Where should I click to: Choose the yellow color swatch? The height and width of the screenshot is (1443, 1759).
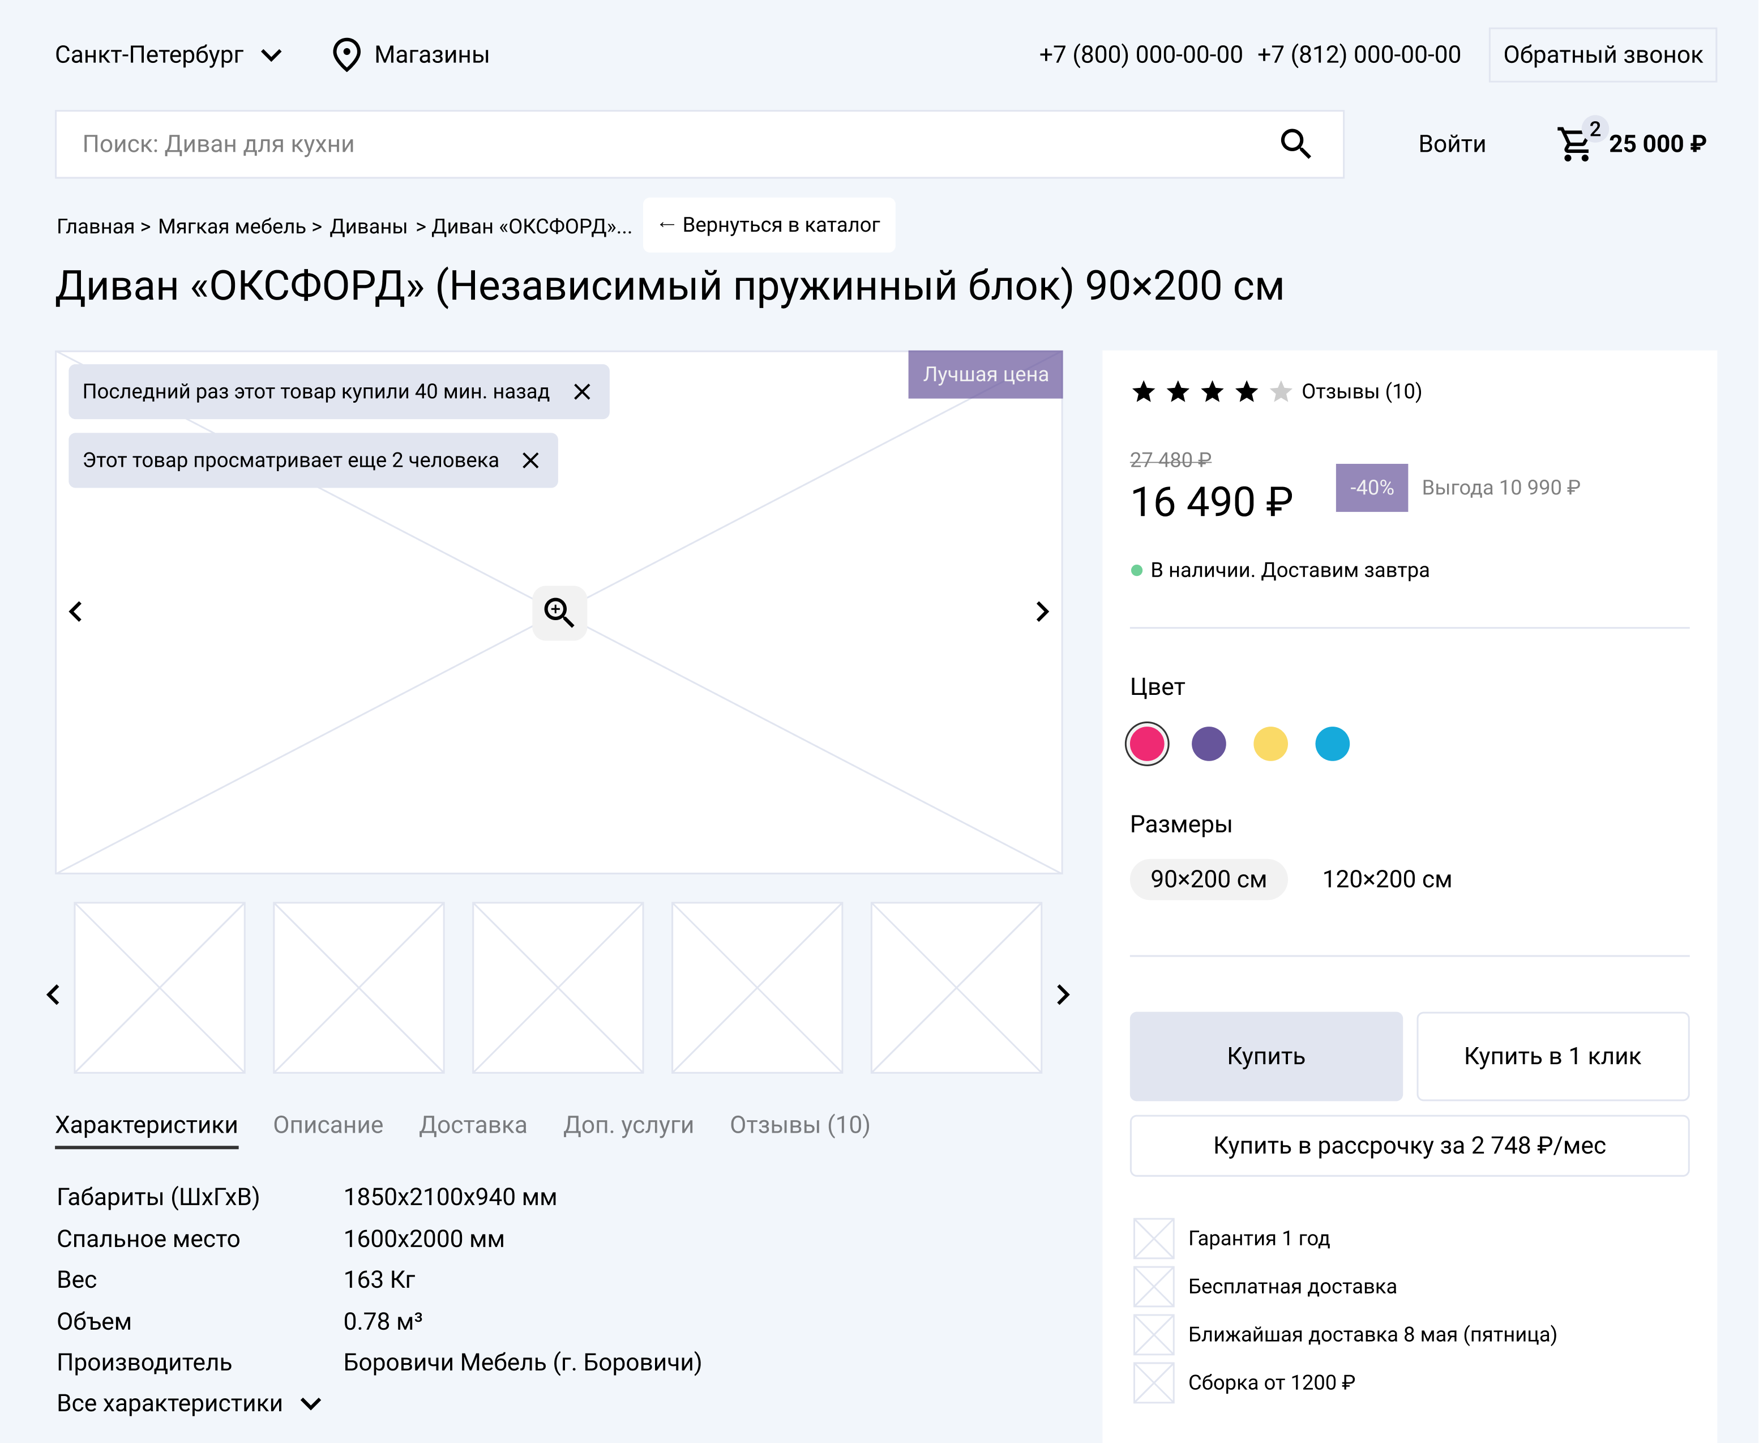point(1270,744)
